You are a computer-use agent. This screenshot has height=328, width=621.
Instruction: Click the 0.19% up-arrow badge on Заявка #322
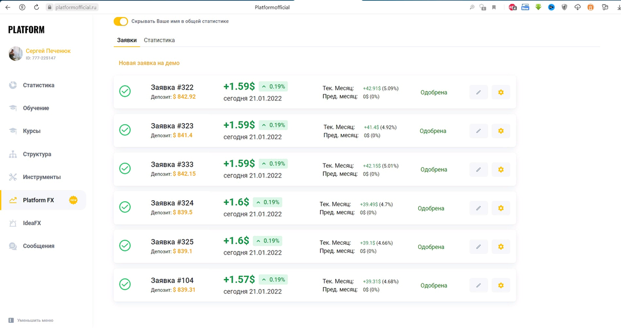tap(273, 86)
